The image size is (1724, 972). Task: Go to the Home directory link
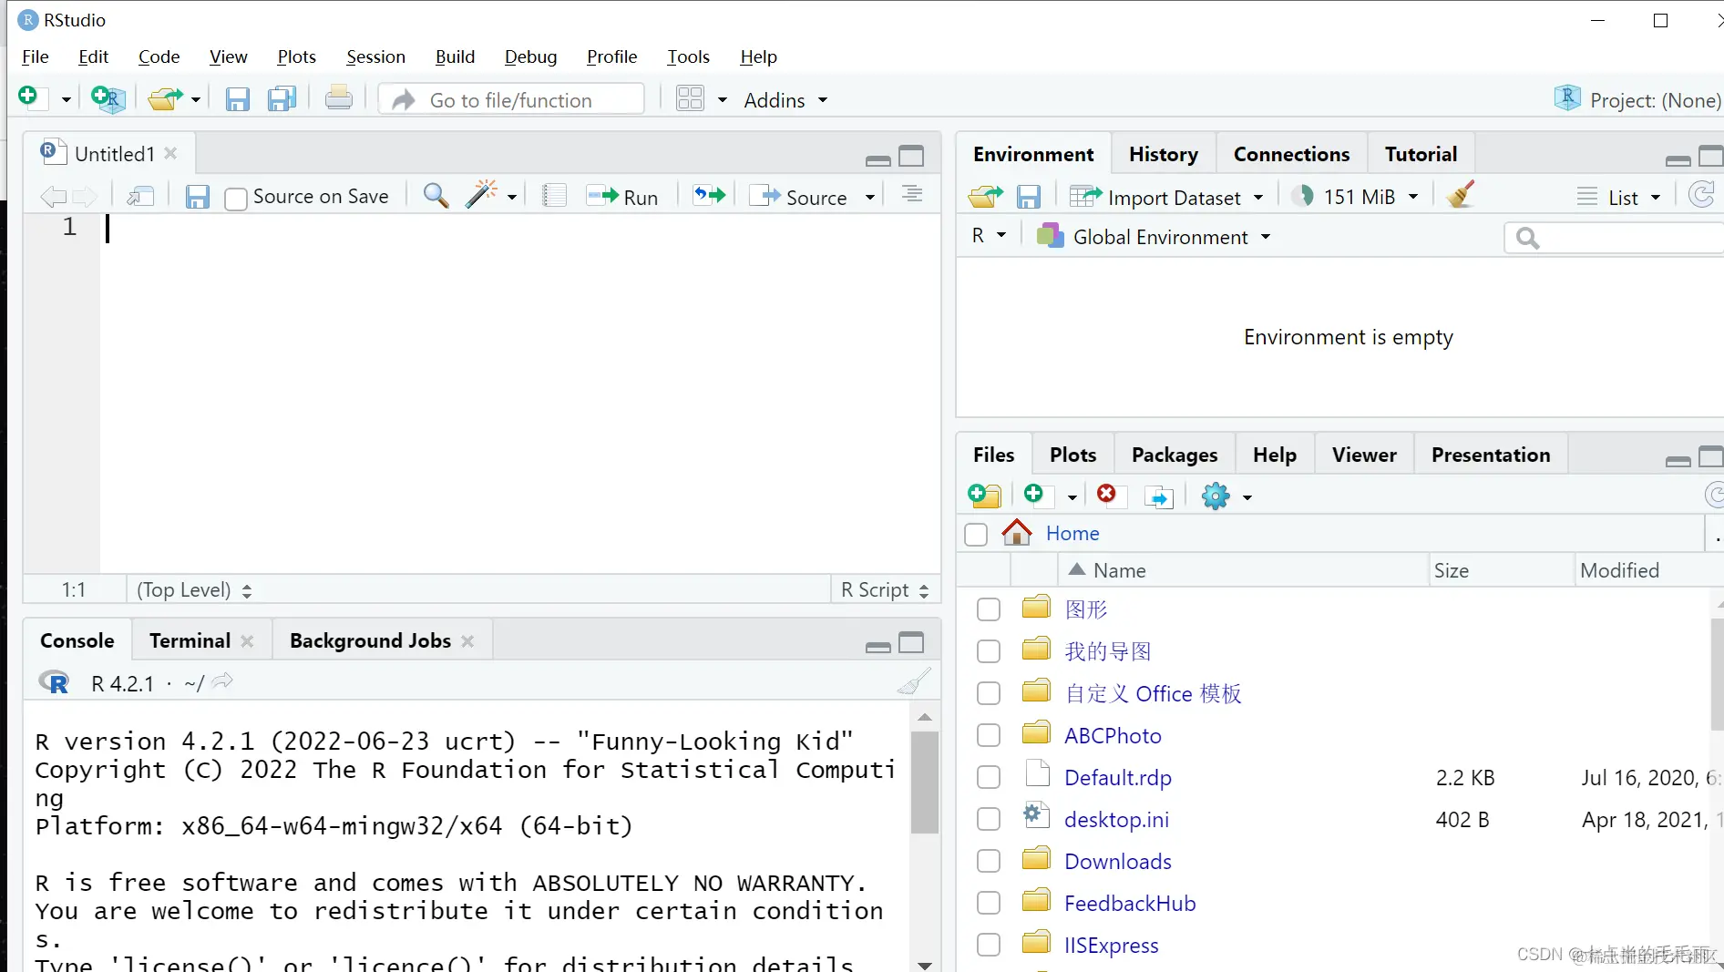tap(1072, 533)
